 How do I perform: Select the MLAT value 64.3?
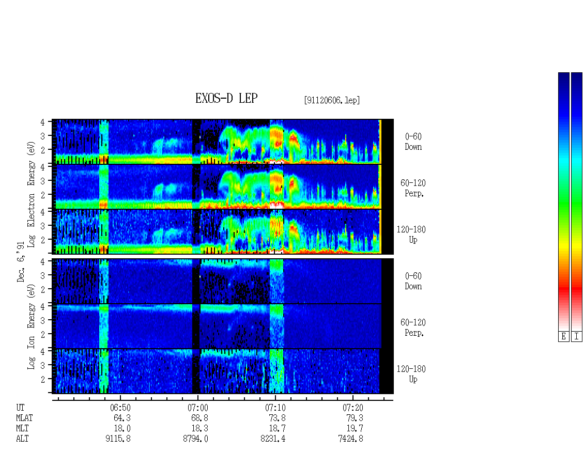click(122, 418)
